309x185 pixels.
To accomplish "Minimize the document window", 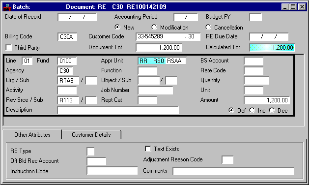I will [285, 7].
